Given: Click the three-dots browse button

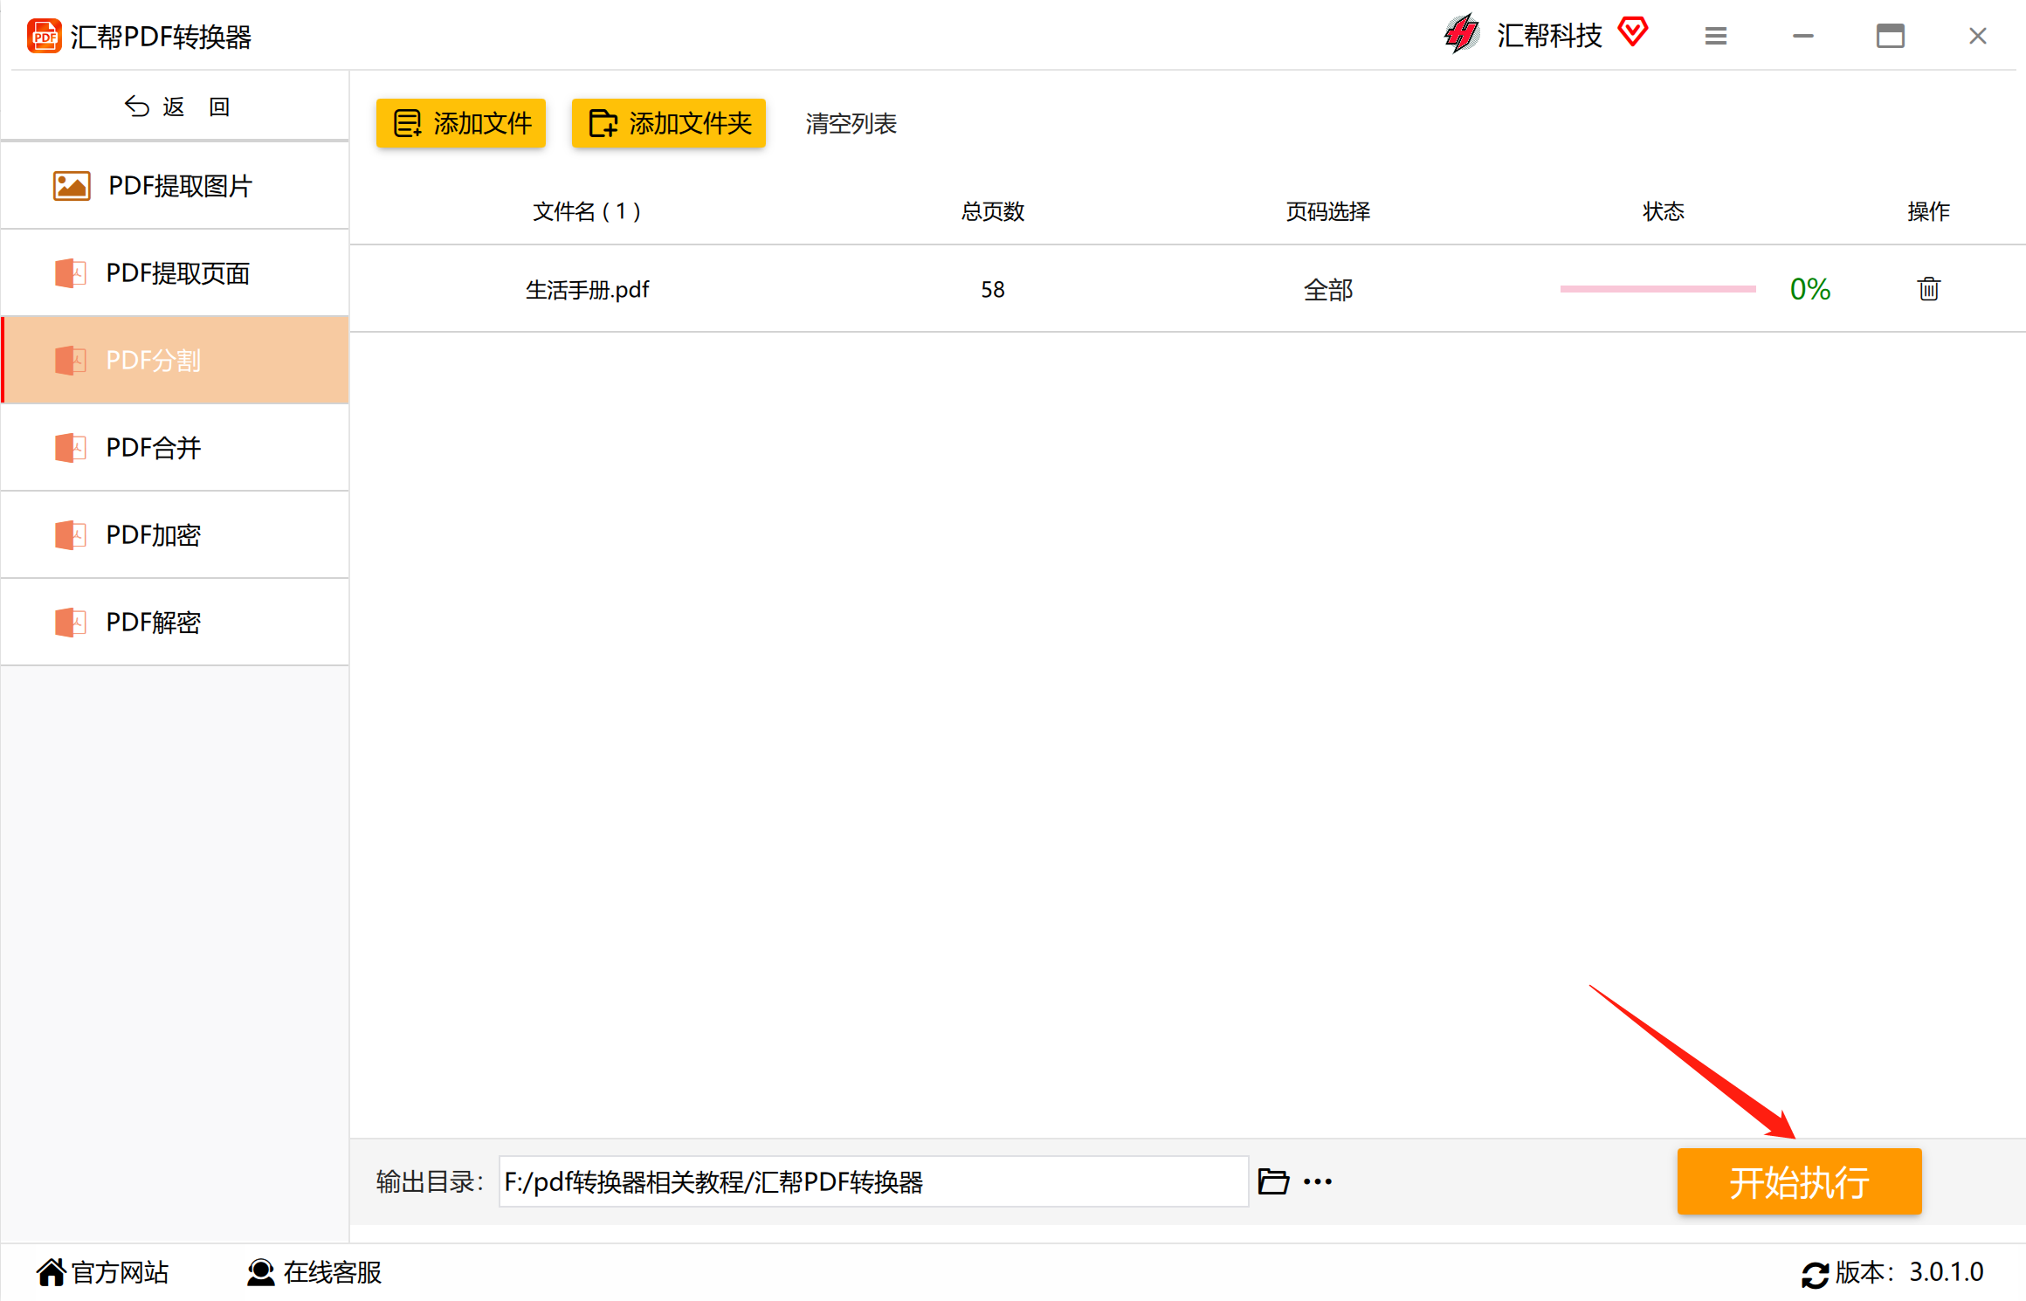Looking at the screenshot, I should click(1318, 1181).
